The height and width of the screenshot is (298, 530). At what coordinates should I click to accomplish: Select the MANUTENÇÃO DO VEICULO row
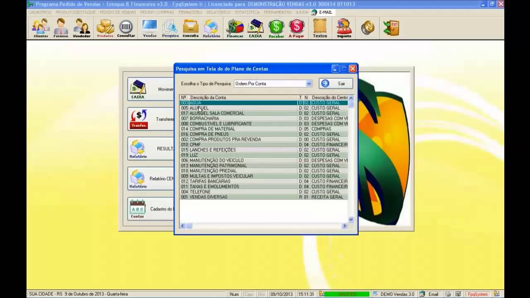click(264, 161)
